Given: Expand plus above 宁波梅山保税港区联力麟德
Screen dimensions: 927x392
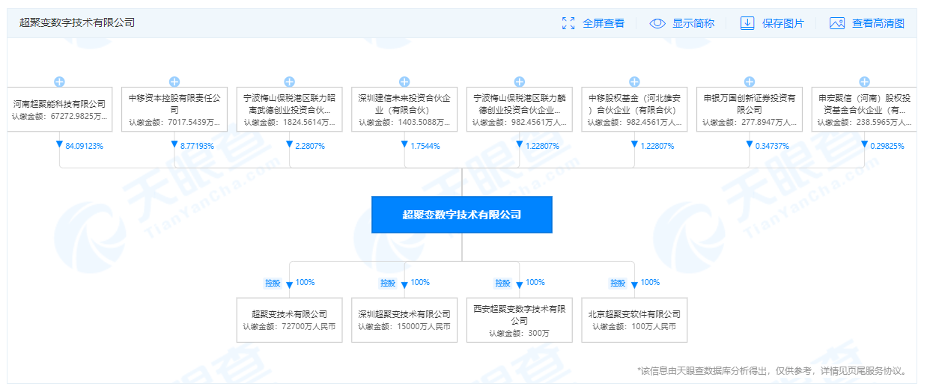Looking at the screenshot, I should (519, 82).
